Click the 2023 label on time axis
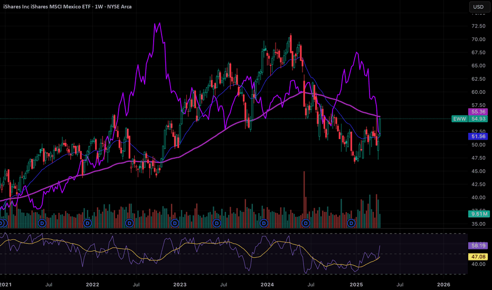Image resolution: width=492 pixels, height=290 pixels. pos(180,285)
